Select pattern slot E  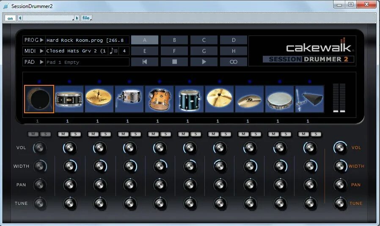click(145, 51)
